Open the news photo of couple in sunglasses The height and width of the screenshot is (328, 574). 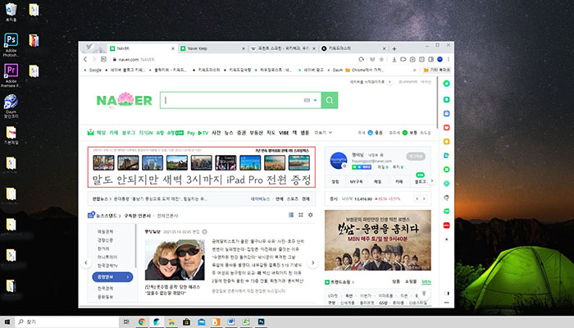pos(175,260)
